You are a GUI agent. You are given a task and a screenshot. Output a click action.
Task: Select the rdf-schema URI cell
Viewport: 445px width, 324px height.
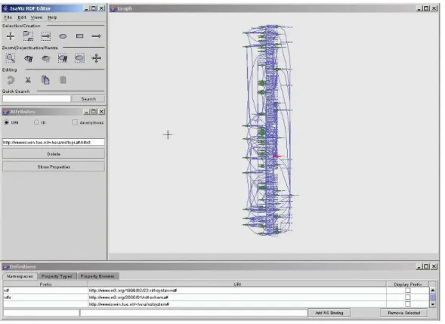pos(237,297)
